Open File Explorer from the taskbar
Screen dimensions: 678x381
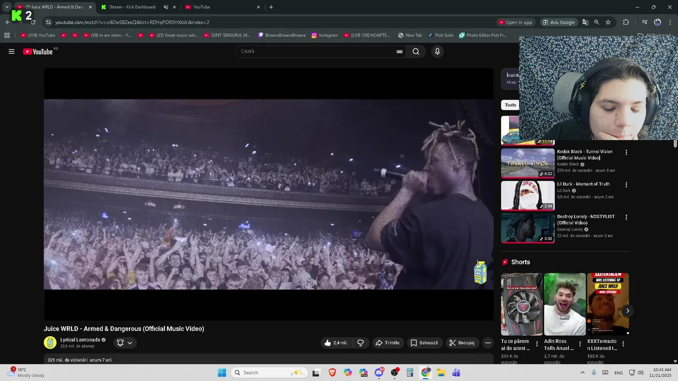pyautogui.click(x=441, y=373)
